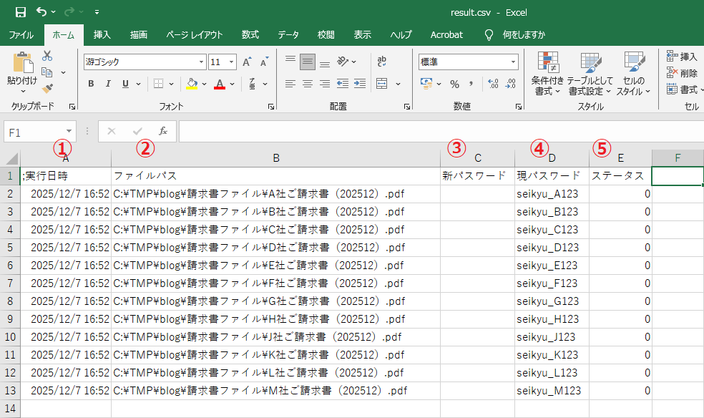704x418 pixels.
Task: Click the Insert Function fx icon
Action: click(x=163, y=131)
